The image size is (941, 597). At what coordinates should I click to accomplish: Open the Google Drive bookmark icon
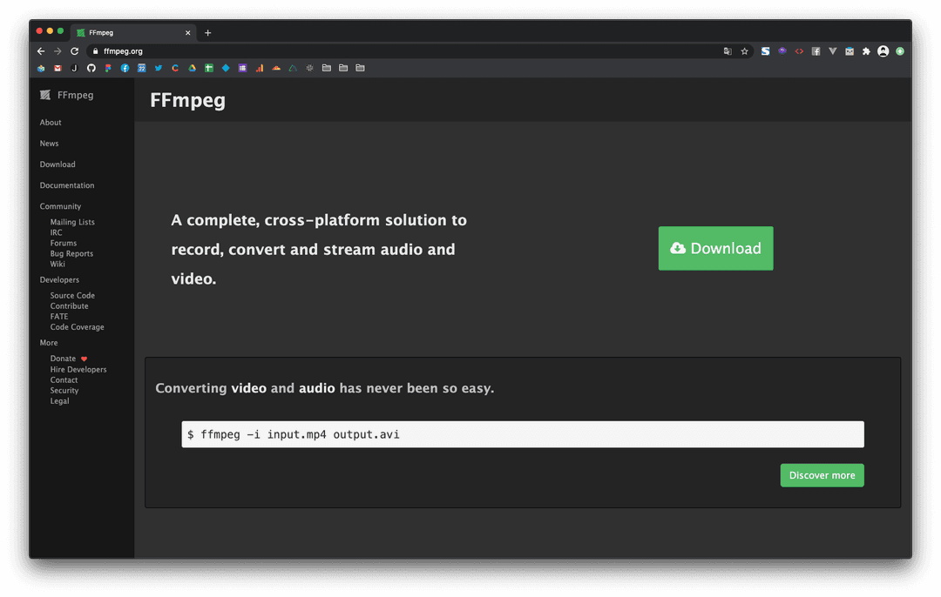(x=192, y=68)
